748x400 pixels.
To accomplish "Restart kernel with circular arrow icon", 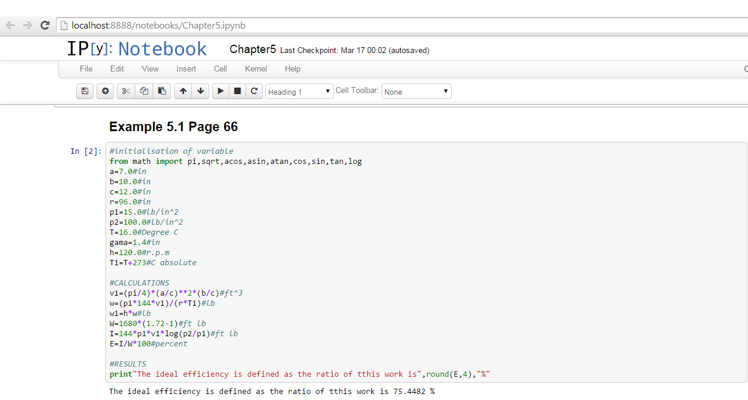I will (254, 91).
